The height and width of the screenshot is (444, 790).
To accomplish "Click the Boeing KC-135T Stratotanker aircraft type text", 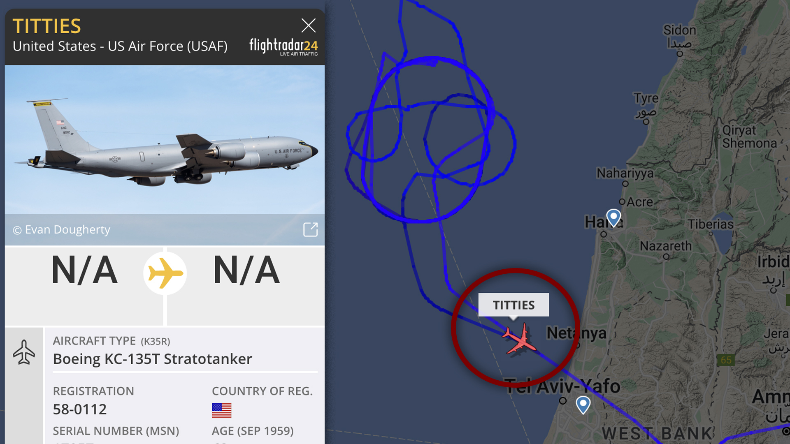I will coord(152,359).
